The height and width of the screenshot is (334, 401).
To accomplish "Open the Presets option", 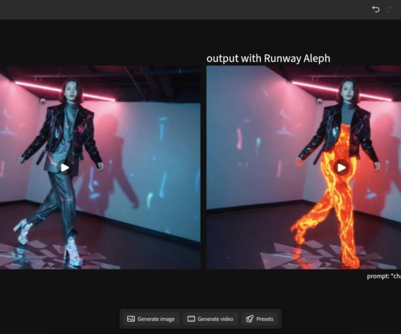I will point(260,319).
